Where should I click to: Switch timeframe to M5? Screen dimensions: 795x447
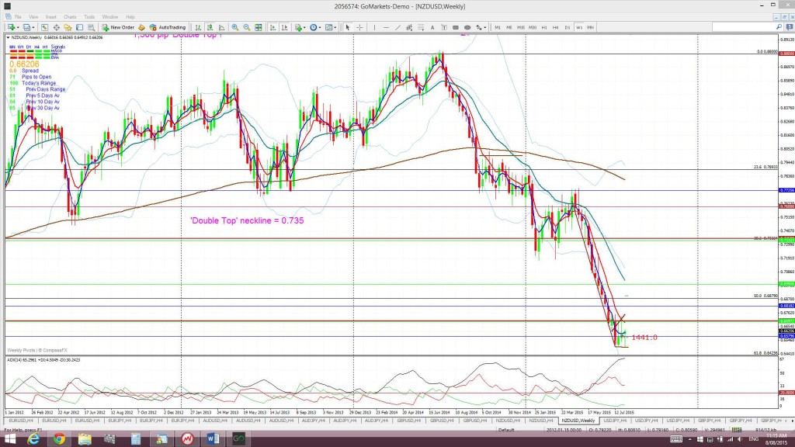click(x=509, y=27)
